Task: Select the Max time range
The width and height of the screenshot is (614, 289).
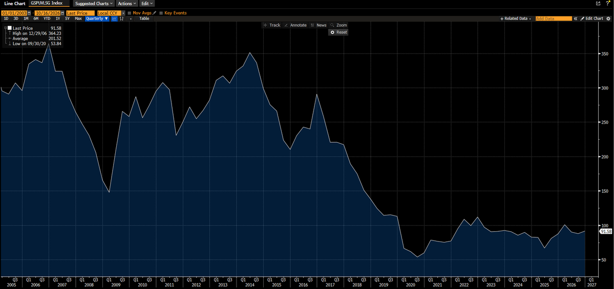Action: 78,18
